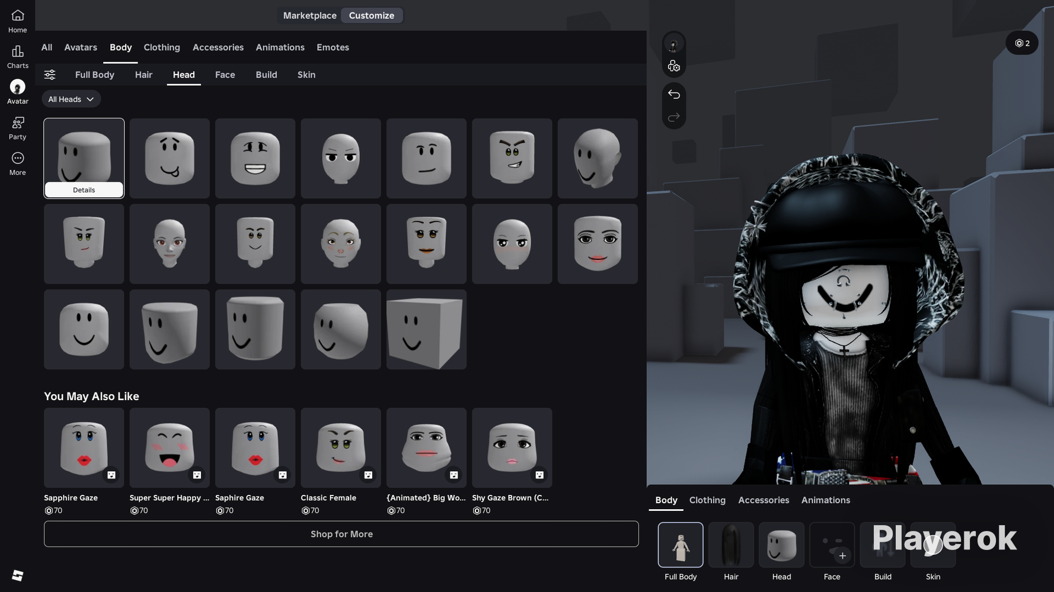Open the equipped Head slot
Viewport: 1054px width, 592px height.
[781, 545]
